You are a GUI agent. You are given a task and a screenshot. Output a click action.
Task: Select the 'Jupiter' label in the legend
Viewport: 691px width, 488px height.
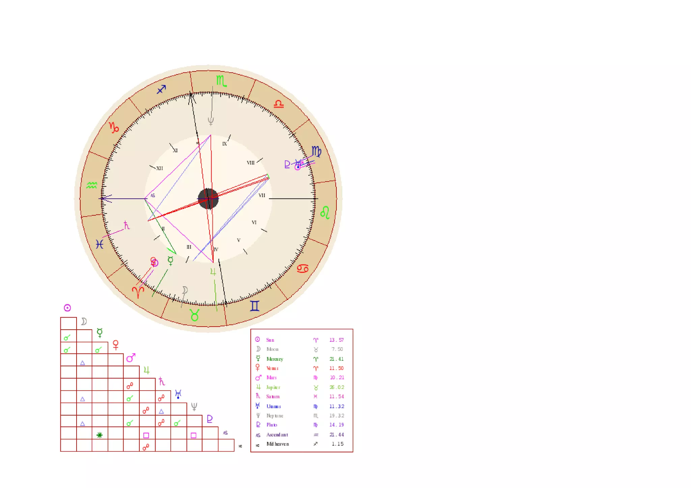point(273,387)
